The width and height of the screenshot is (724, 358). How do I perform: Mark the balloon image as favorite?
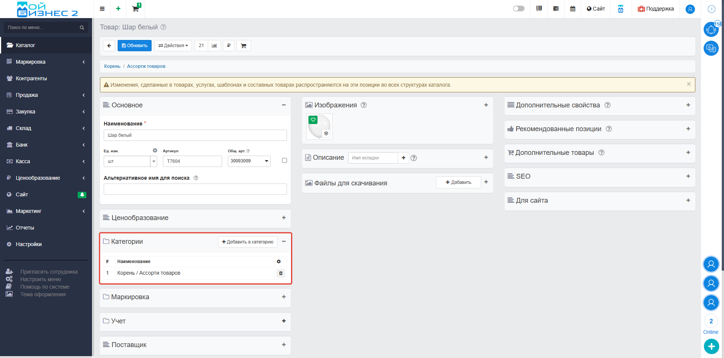tap(313, 120)
